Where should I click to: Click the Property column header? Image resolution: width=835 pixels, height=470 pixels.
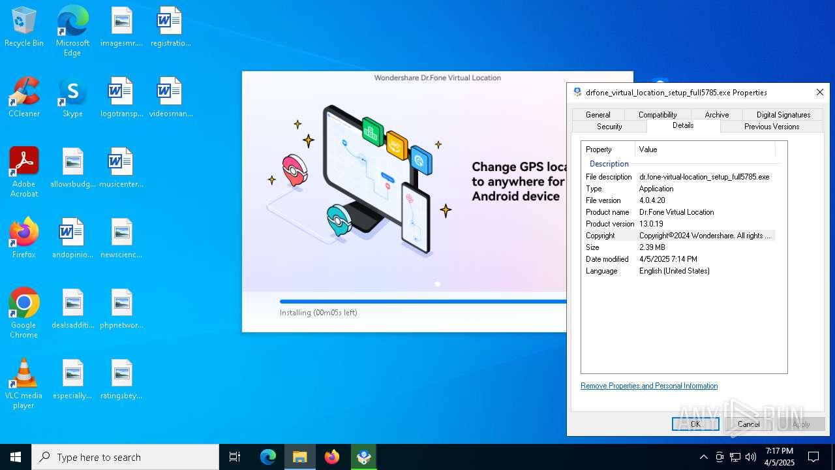608,149
